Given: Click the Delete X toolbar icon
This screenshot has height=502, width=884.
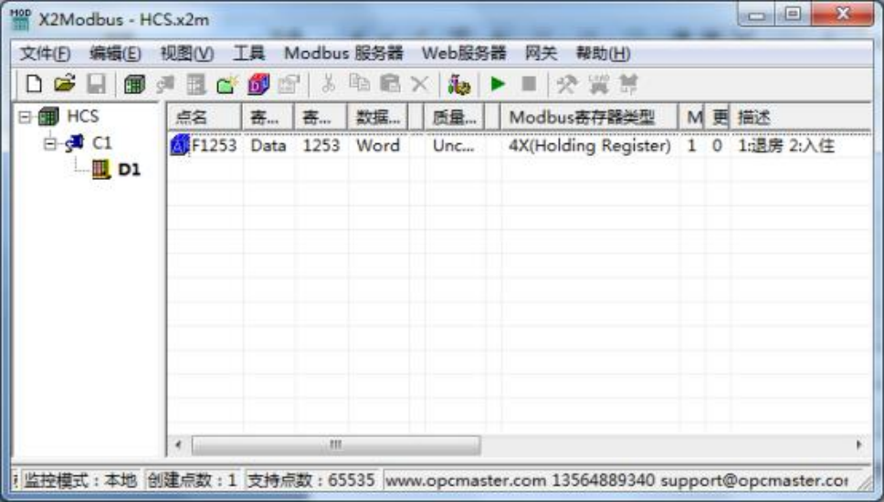Looking at the screenshot, I should [419, 85].
